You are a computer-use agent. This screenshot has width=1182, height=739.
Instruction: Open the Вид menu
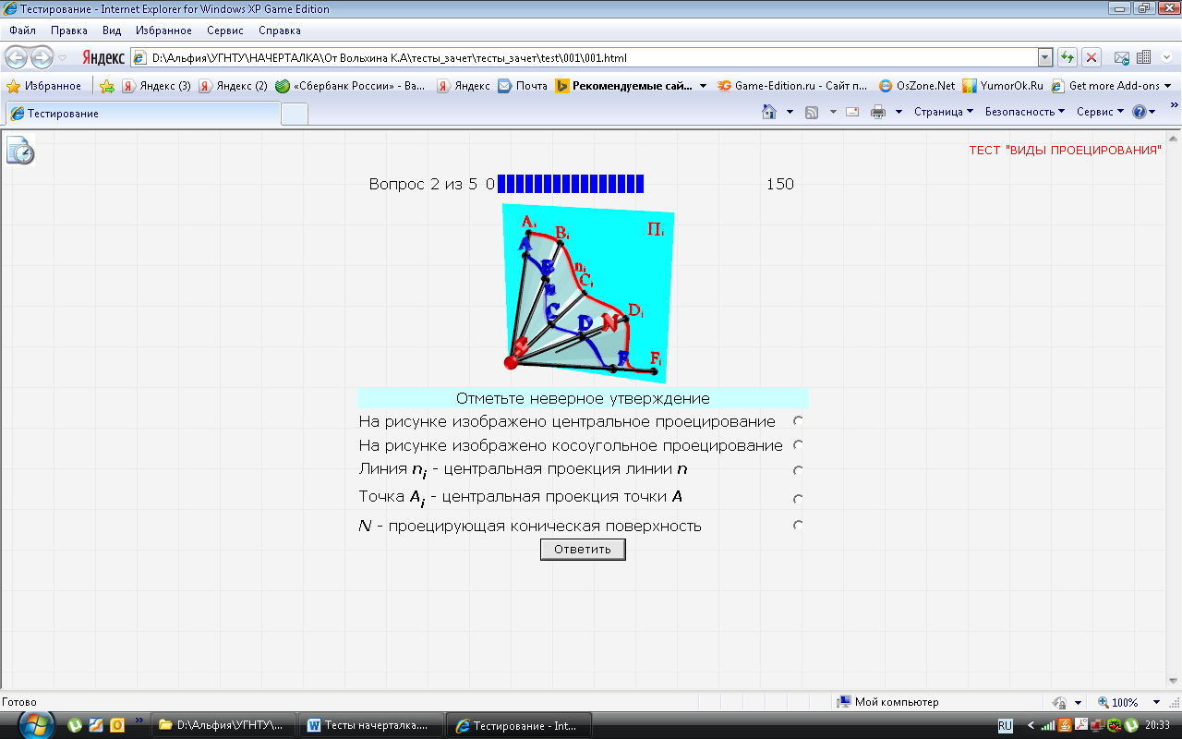click(112, 30)
